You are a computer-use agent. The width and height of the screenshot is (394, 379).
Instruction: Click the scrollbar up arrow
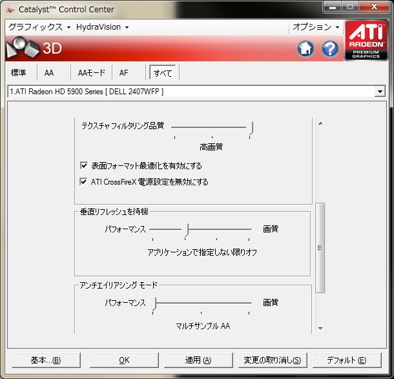pyautogui.click(x=320, y=123)
